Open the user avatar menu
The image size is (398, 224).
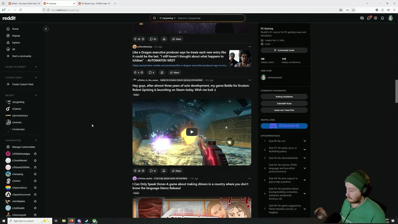coord(391,18)
